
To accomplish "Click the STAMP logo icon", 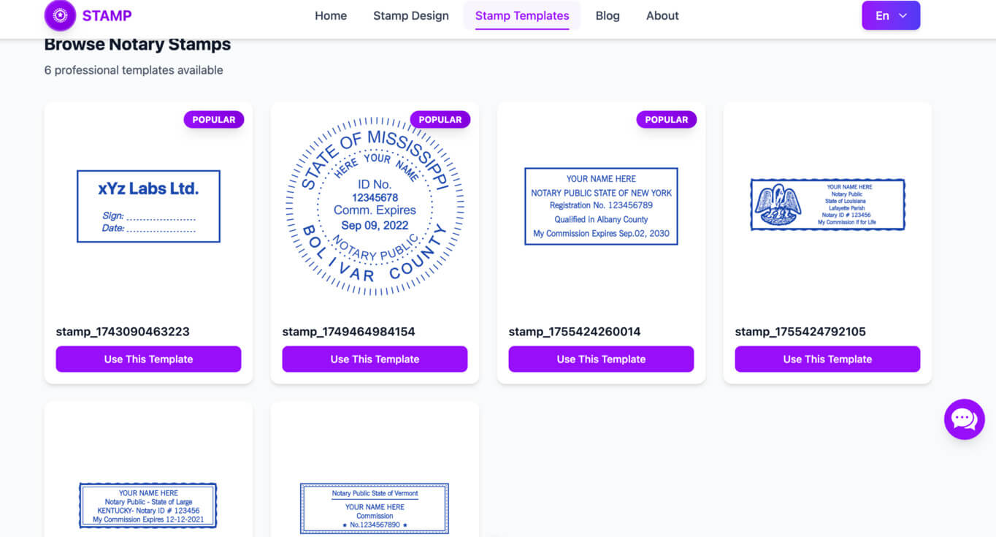I will pos(58,15).
